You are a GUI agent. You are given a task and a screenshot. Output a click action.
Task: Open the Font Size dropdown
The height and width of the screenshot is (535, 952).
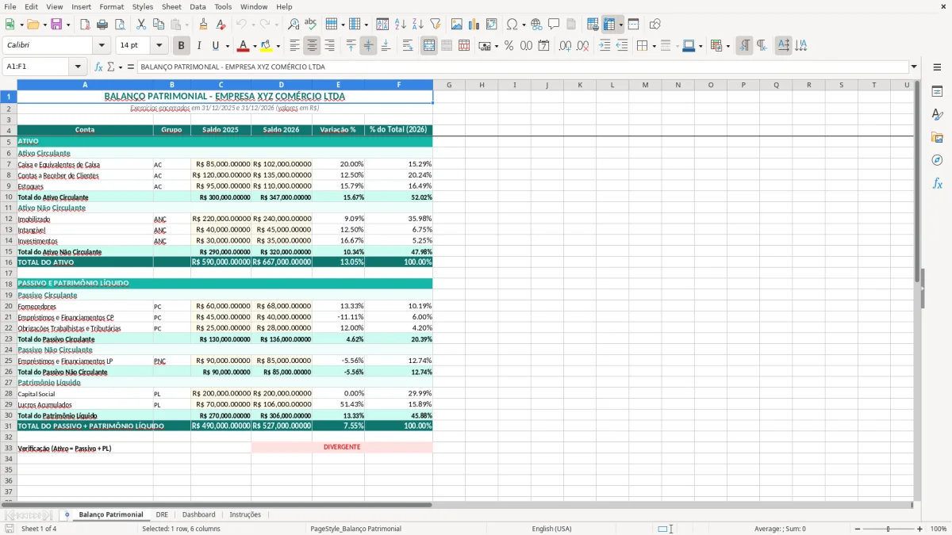(x=159, y=46)
